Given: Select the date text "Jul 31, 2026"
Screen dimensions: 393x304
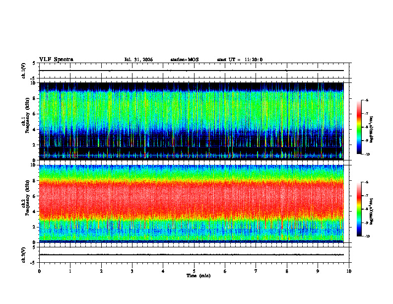Looking at the screenshot, I should (x=138, y=60).
